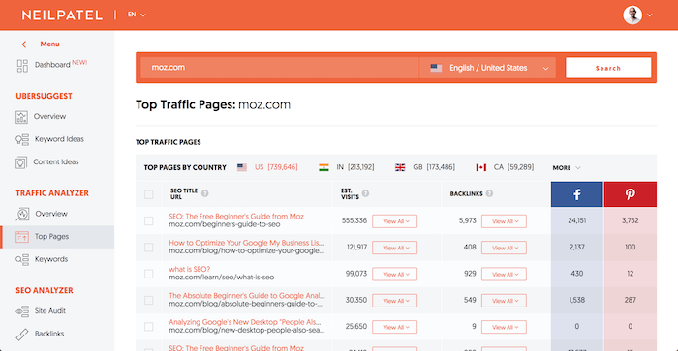This screenshot has width=678, height=351.
Task: Open the Keyword Ideas lightbulb icon
Action: click(22, 139)
